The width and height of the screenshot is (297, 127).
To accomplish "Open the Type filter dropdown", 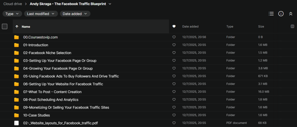I will coord(12,14).
